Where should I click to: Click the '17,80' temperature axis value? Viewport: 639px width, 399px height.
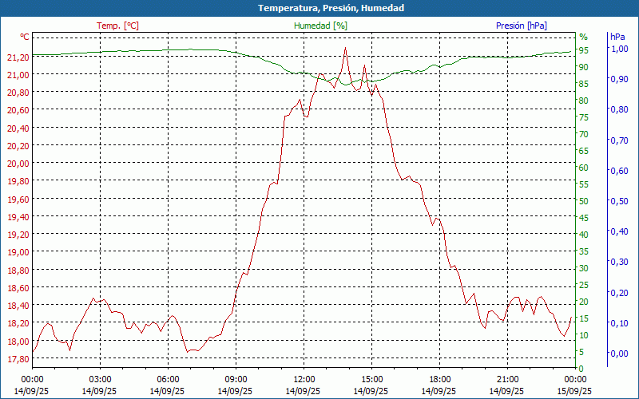[18, 359]
